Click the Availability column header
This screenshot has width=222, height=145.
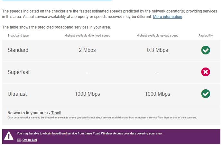click(x=206, y=36)
